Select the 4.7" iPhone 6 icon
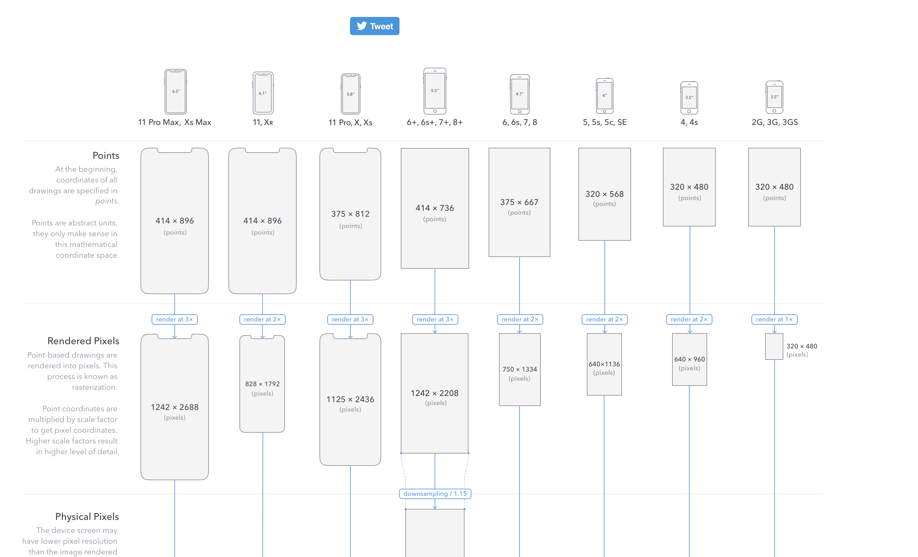This screenshot has height=557, width=918. click(x=520, y=94)
